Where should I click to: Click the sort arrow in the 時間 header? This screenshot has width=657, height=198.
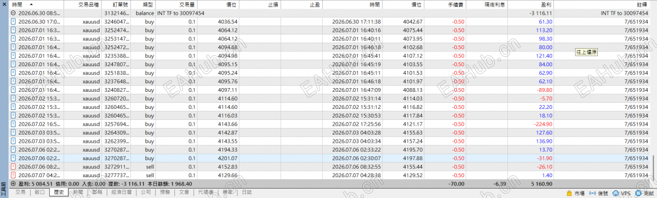coord(31,4)
